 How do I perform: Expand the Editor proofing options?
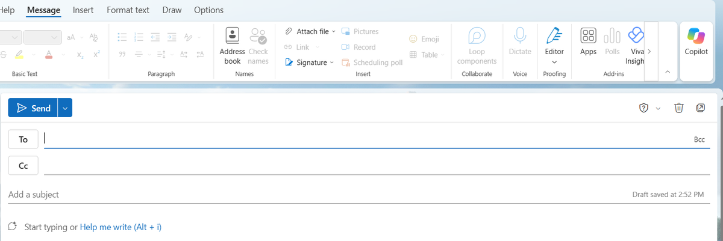(554, 62)
